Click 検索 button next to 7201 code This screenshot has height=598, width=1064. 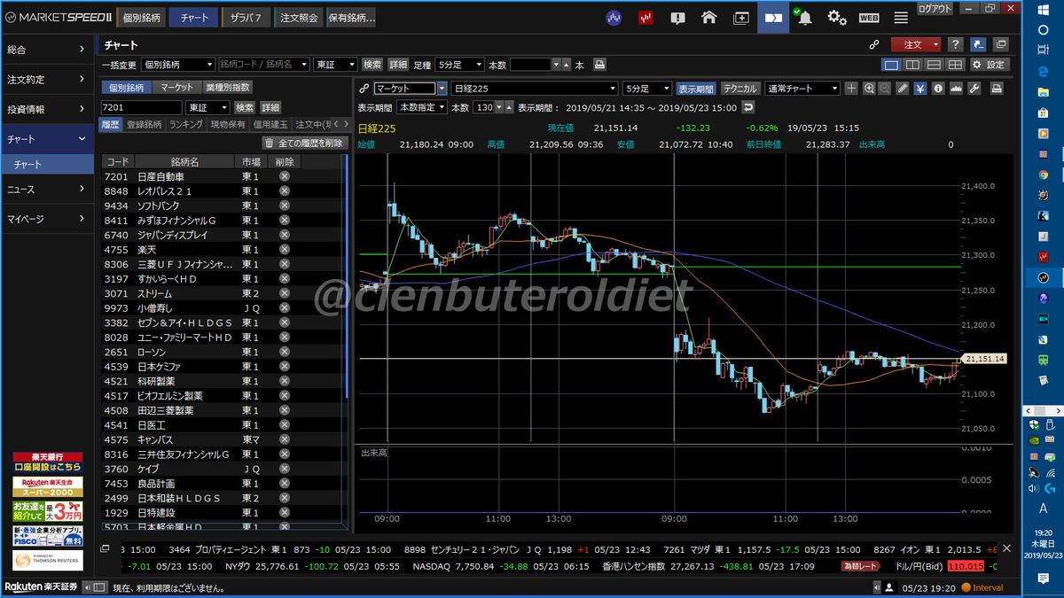coord(244,107)
